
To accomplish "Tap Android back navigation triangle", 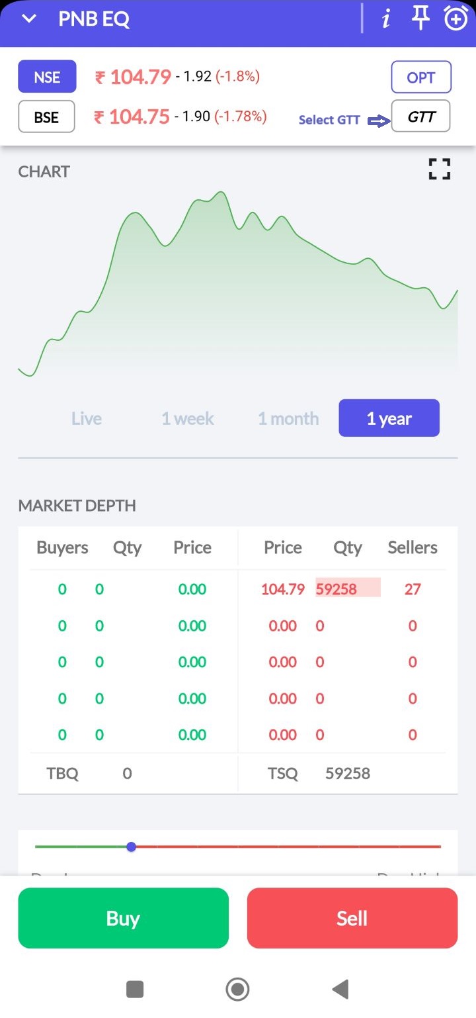I will click(x=340, y=990).
